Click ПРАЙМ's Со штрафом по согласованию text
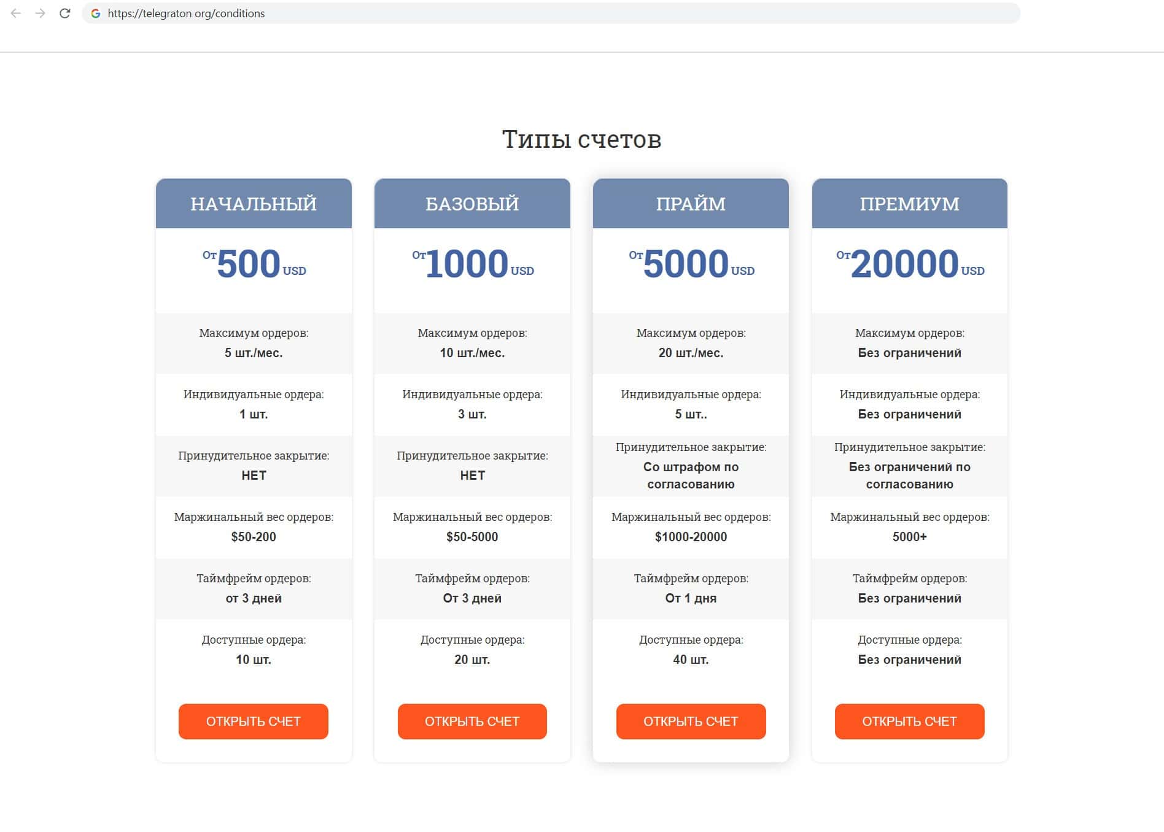This screenshot has width=1164, height=832. coord(691,476)
